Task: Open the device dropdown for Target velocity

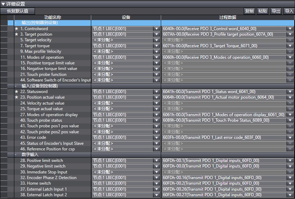Action: [156, 40]
